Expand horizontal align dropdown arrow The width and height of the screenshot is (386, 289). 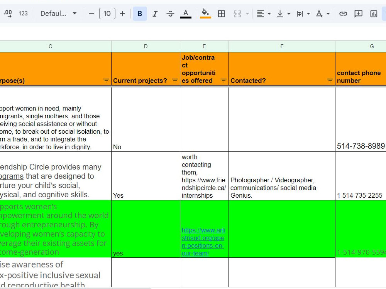[x=269, y=14]
